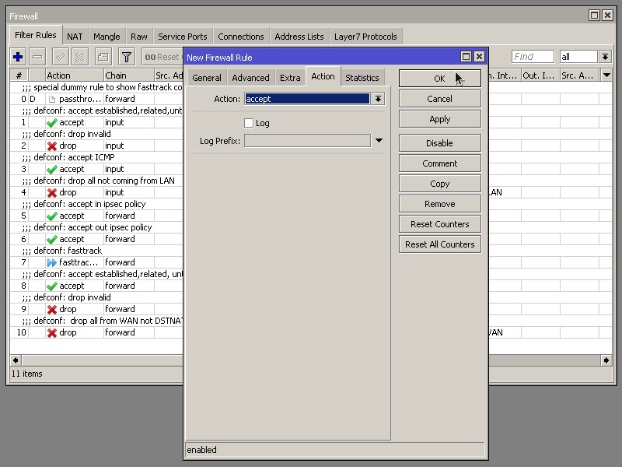Click the accept icon of rule 6
The width and height of the screenshot is (622, 467).
pyautogui.click(x=52, y=240)
